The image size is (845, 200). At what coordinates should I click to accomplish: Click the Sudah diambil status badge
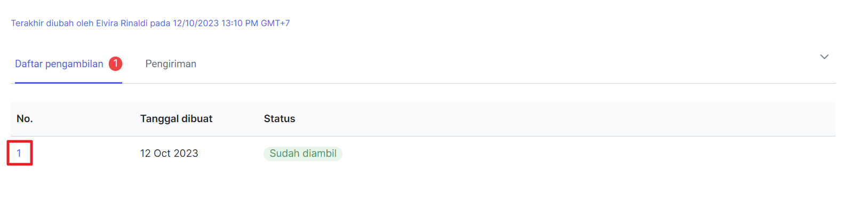[303, 154]
